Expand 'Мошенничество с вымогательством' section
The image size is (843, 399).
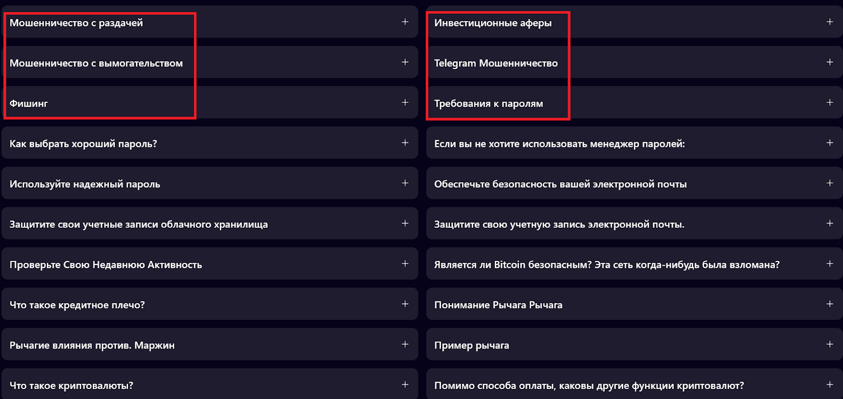tap(405, 62)
